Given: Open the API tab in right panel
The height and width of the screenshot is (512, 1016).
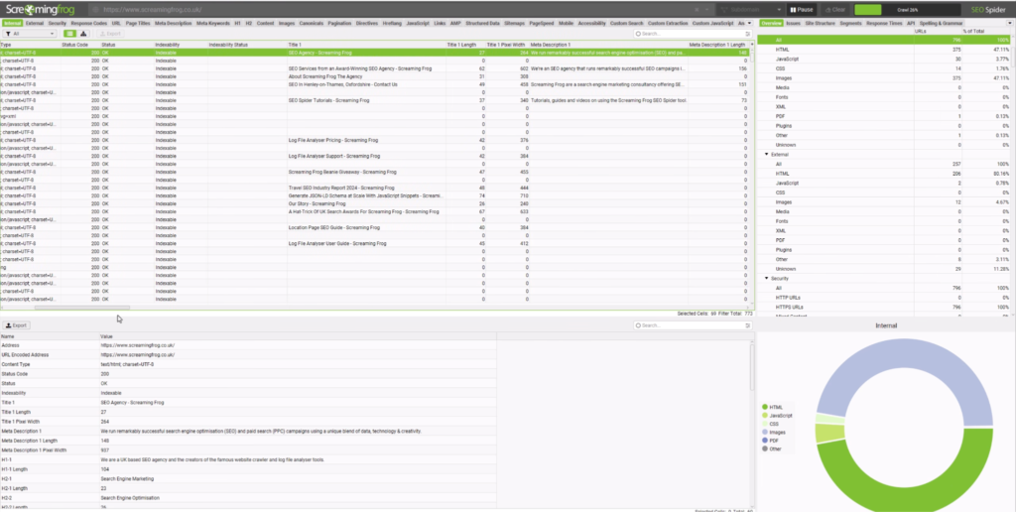Looking at the screenshot, I should click(911, 24).
